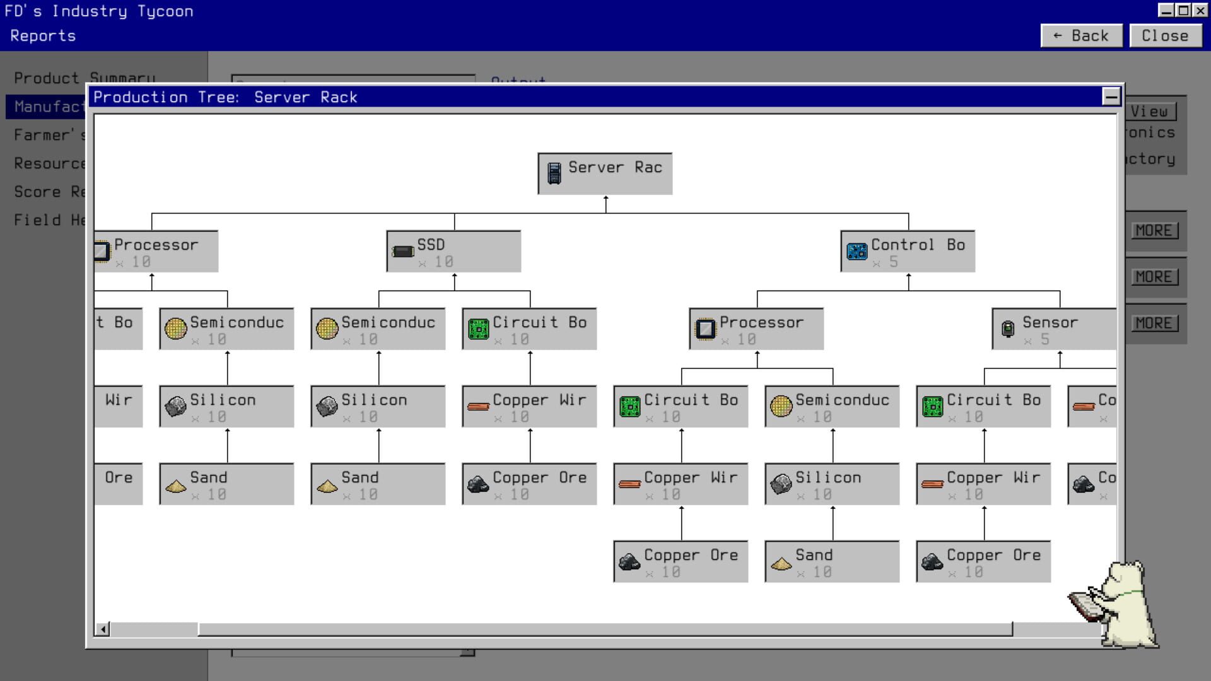Click green Circuit Board icon under SSD
Image resolution: width=1211 pixels, height=681 pixels.
(478, 329)
